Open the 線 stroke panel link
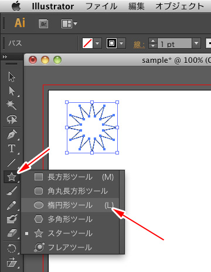The width and height of the screenshot is (211, 272). click(139, 45)
